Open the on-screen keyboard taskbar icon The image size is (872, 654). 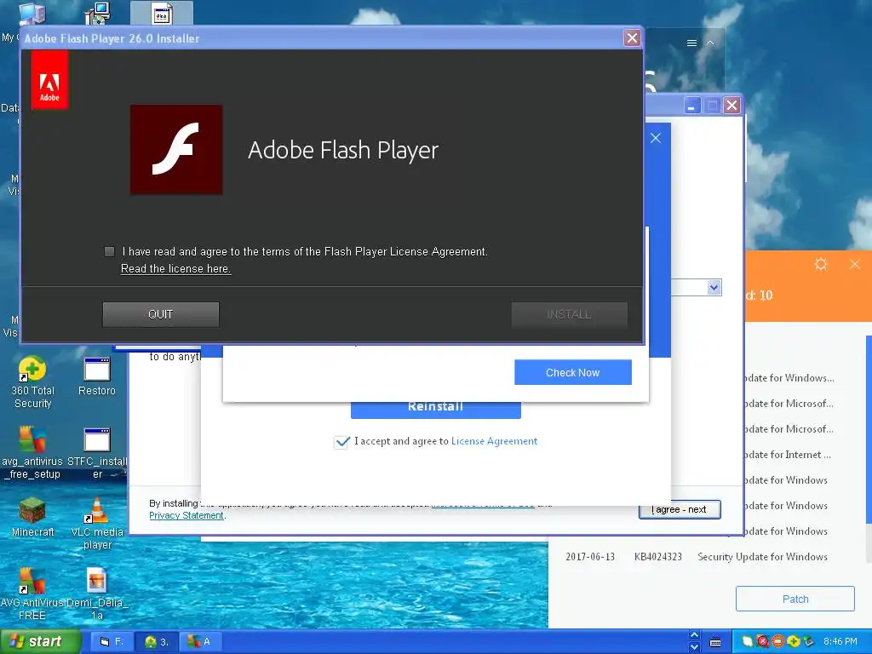point(715,642)
